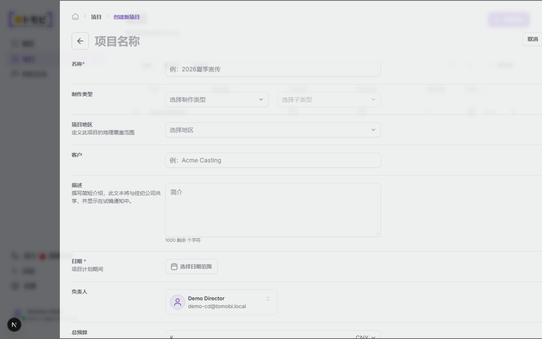Click the 项目名称 title field
Image resolution: width=542 pixels, height=339 pixels.
click(x=117, y=41)
